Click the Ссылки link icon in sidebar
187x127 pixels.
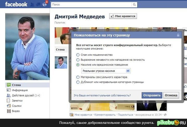click(9, 106)
